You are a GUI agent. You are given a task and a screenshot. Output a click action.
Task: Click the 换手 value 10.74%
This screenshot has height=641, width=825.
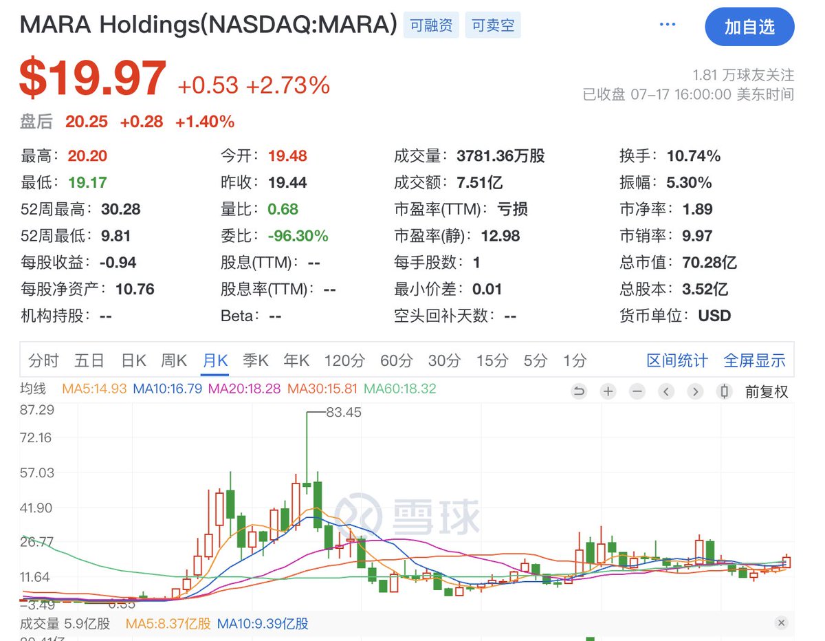(x=694, y=156)
